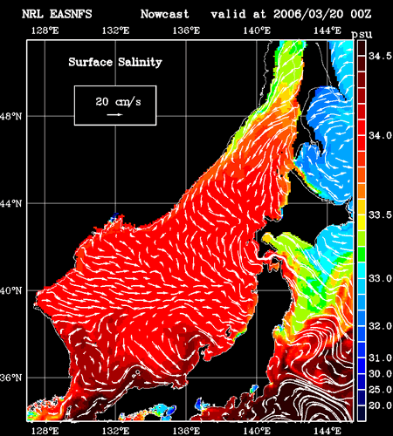Click the bottom 144°E longitude label
393x436 pixels.
pyautogui.click(x=327, y=431)
